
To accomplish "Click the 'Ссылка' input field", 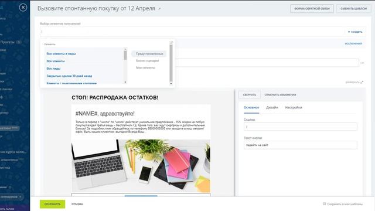I will pos(301,127).
